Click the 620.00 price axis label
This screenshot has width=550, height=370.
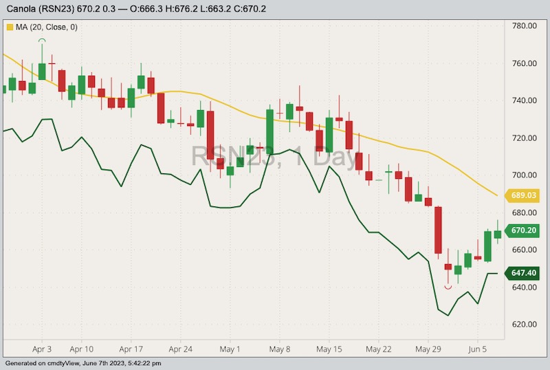[x=524, y=325]
